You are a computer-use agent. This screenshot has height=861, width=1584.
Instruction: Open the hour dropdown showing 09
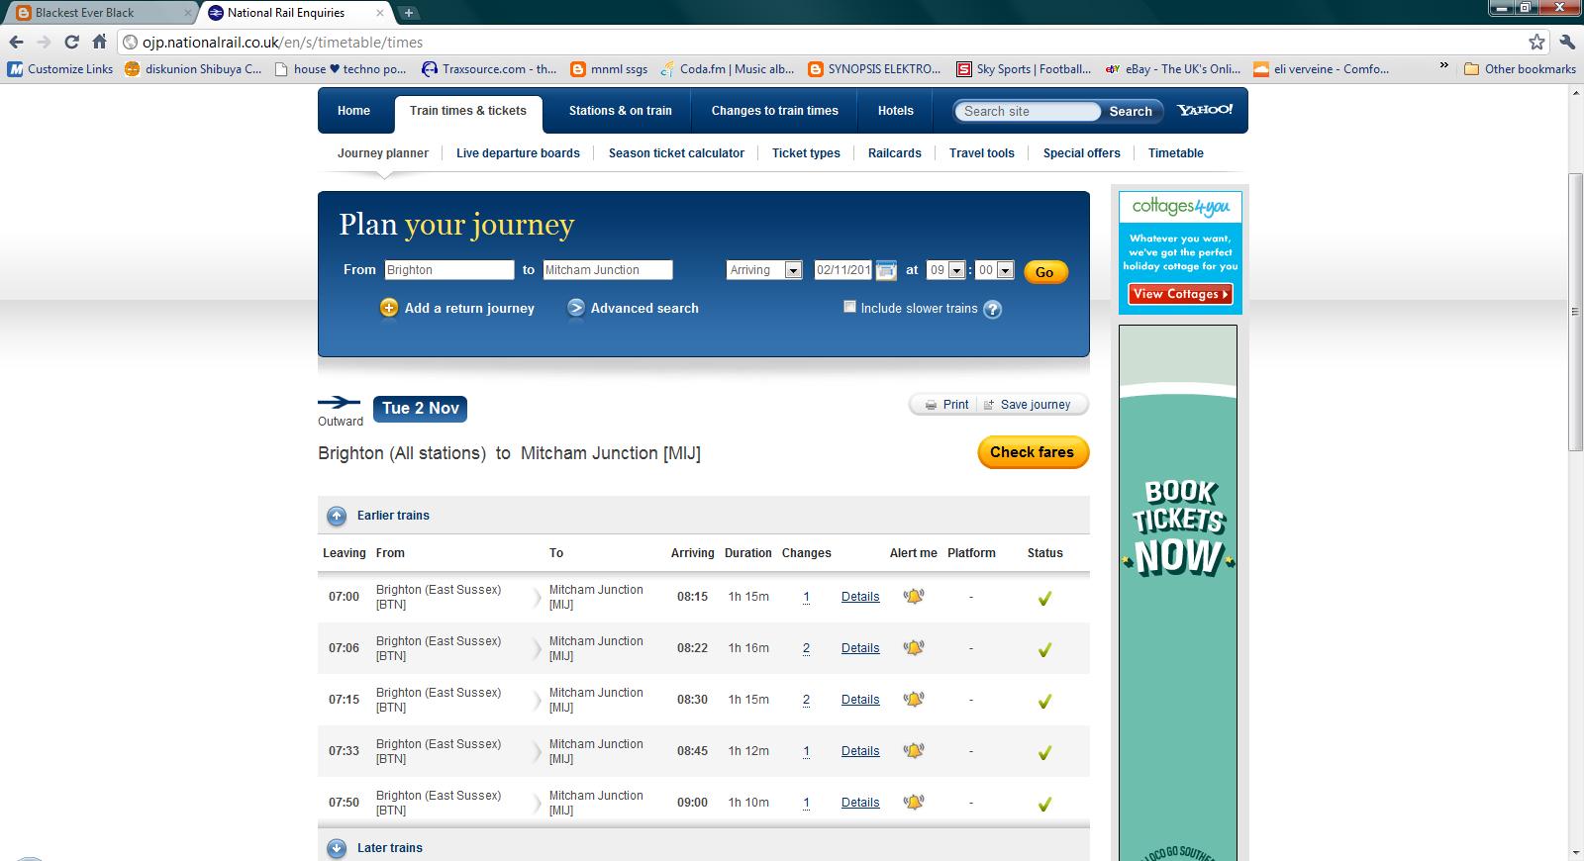[x=946, y=270]
